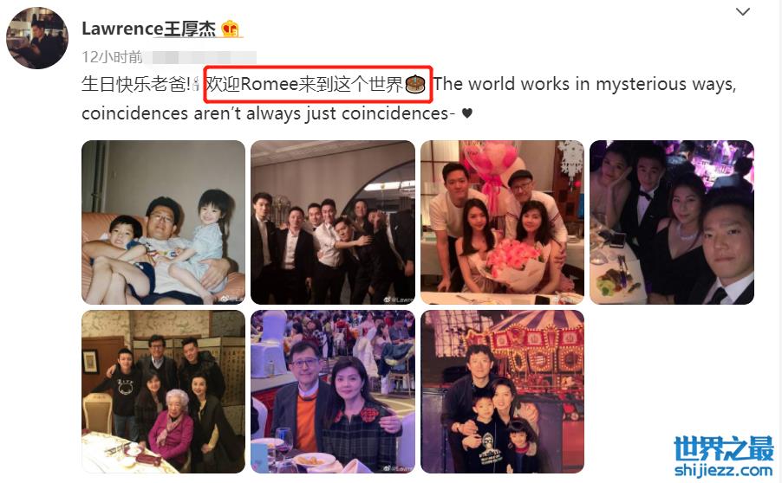Open the family photo with grandmother
The width and height of the screenshot is (782, 483).
(163, 391)
